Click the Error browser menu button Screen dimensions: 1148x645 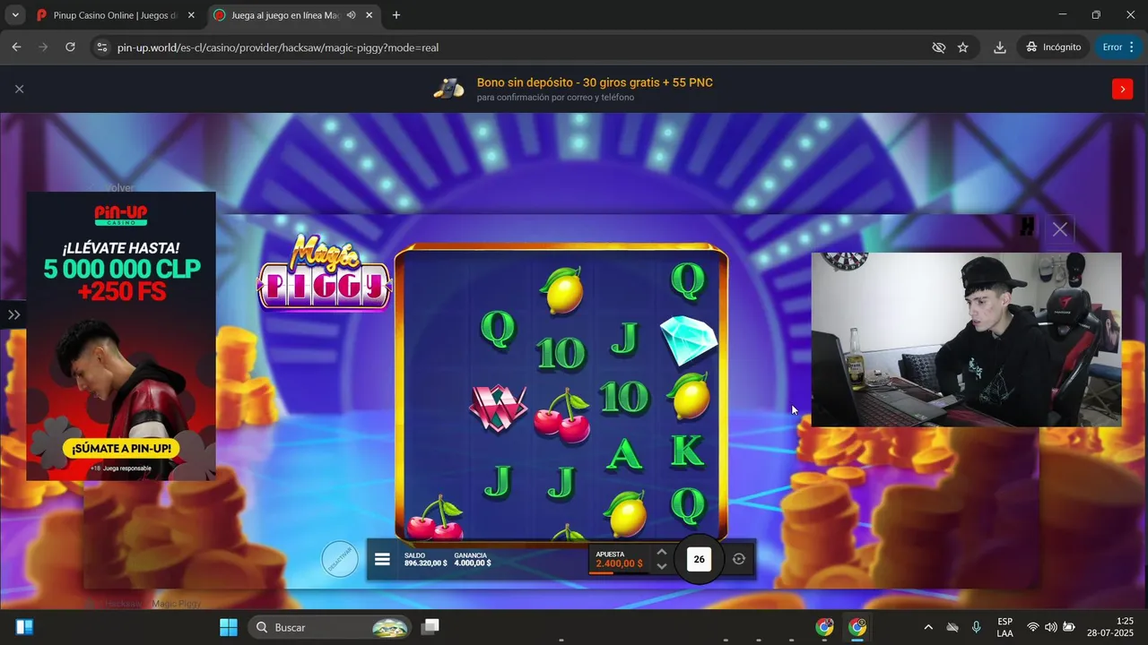1118,47
